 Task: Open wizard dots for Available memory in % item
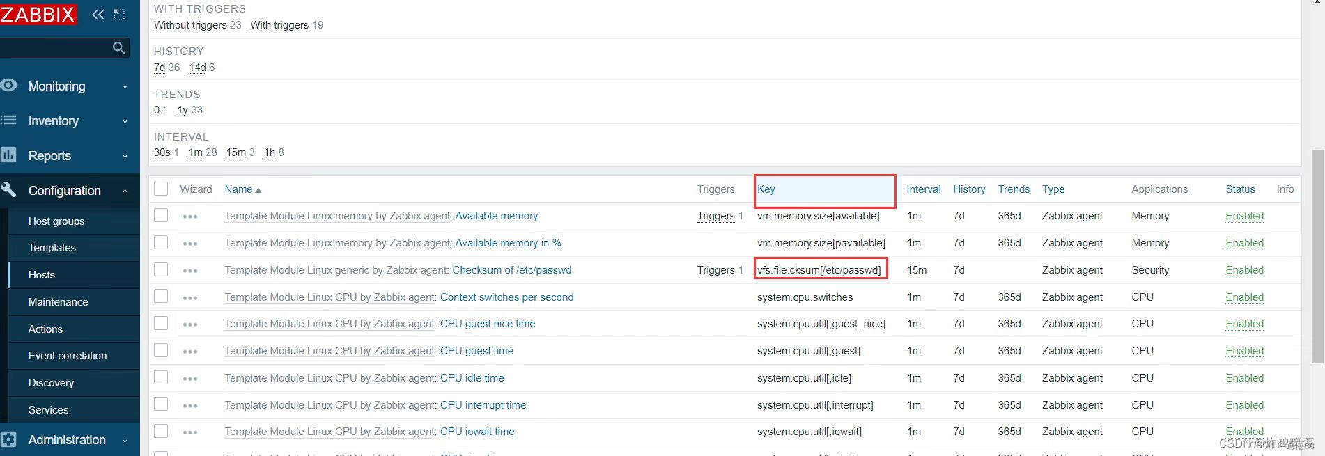coord(190,244)
